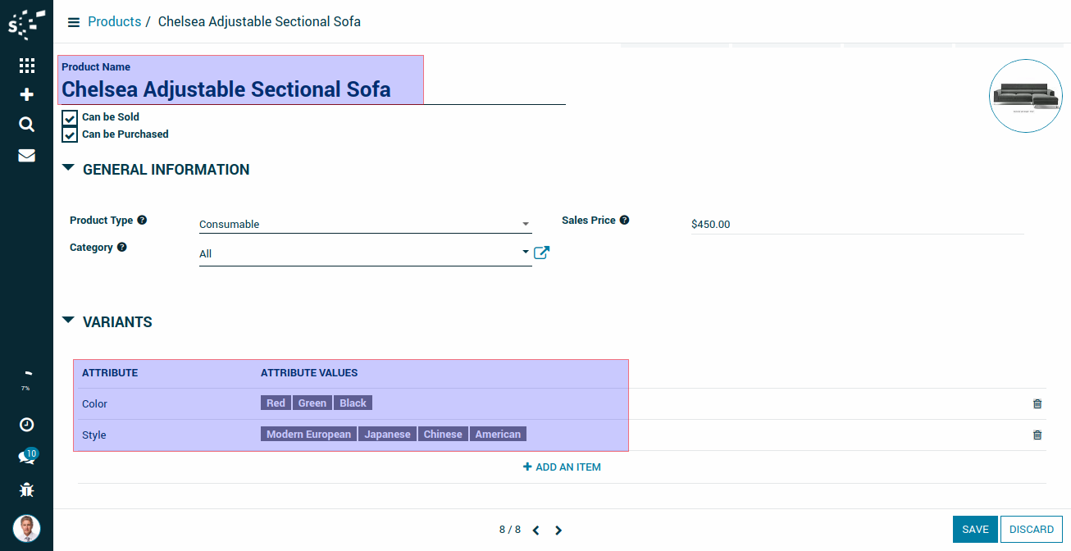The height and width of the screenshot is (551, 1071).
Task: Collapse the Variants section
Action: [x=68, y=321]
